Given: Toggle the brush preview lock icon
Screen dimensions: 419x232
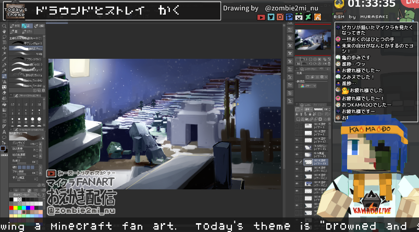Looking at the screenshot, I should point(43,138).
